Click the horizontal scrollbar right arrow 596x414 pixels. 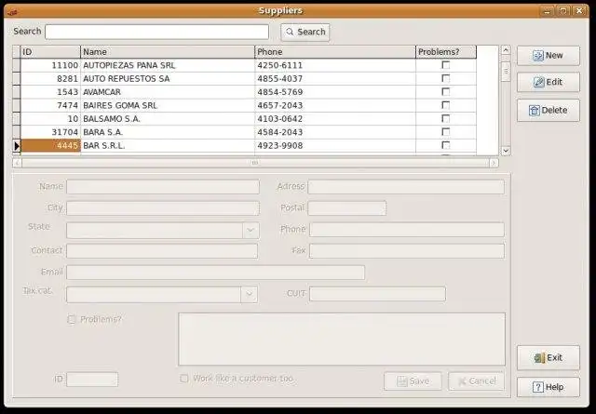[x=494, y=163]
